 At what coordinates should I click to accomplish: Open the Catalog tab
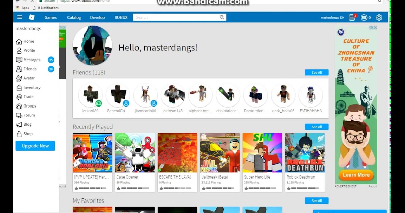74,17
